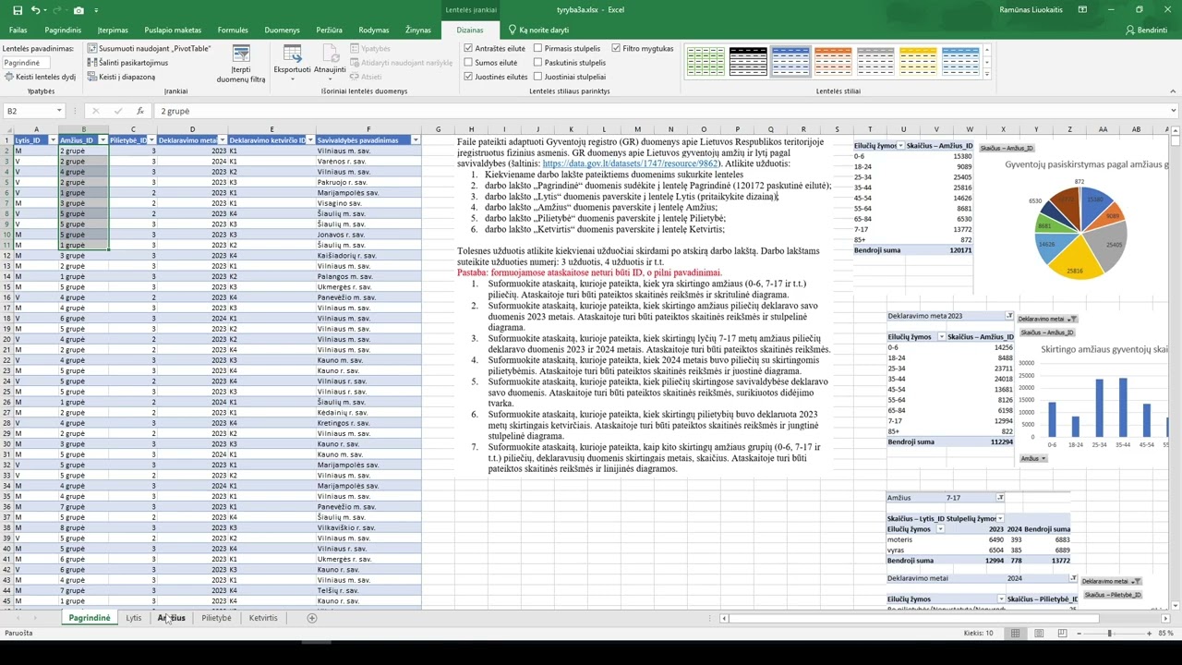Open the Lytis sheet tab
The height and width of the screenshot is (665, 1182).
pos(134,618)
